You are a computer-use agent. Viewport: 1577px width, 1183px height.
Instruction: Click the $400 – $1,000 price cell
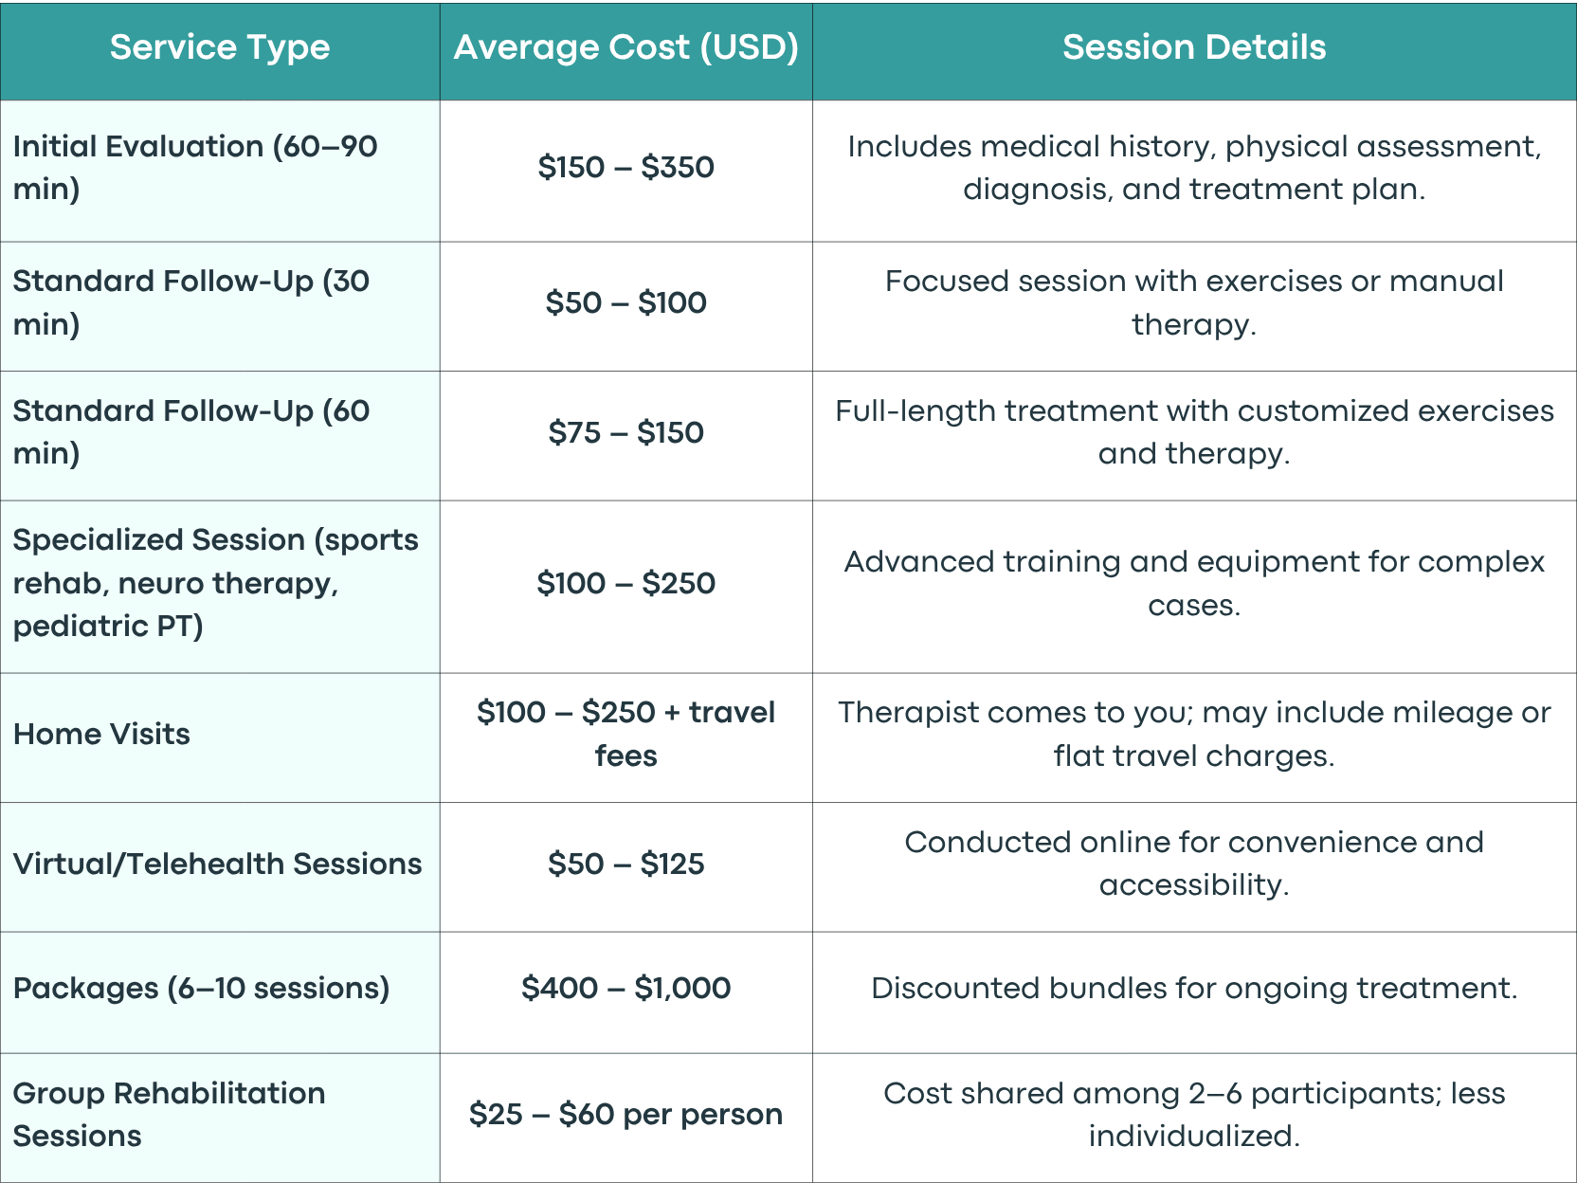625,989
